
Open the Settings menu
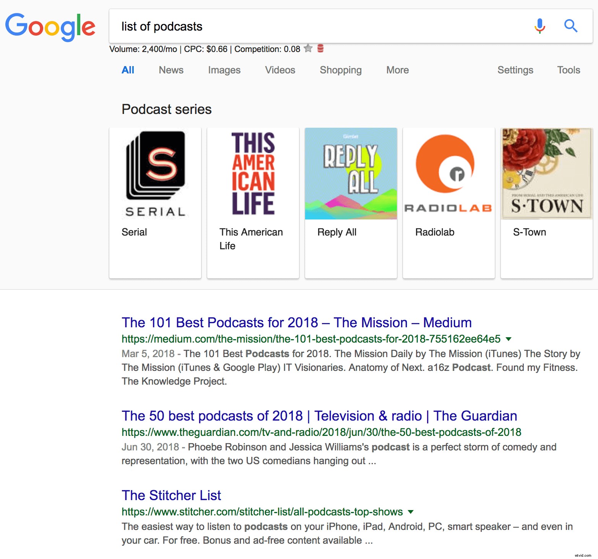[x=515, y=70]
